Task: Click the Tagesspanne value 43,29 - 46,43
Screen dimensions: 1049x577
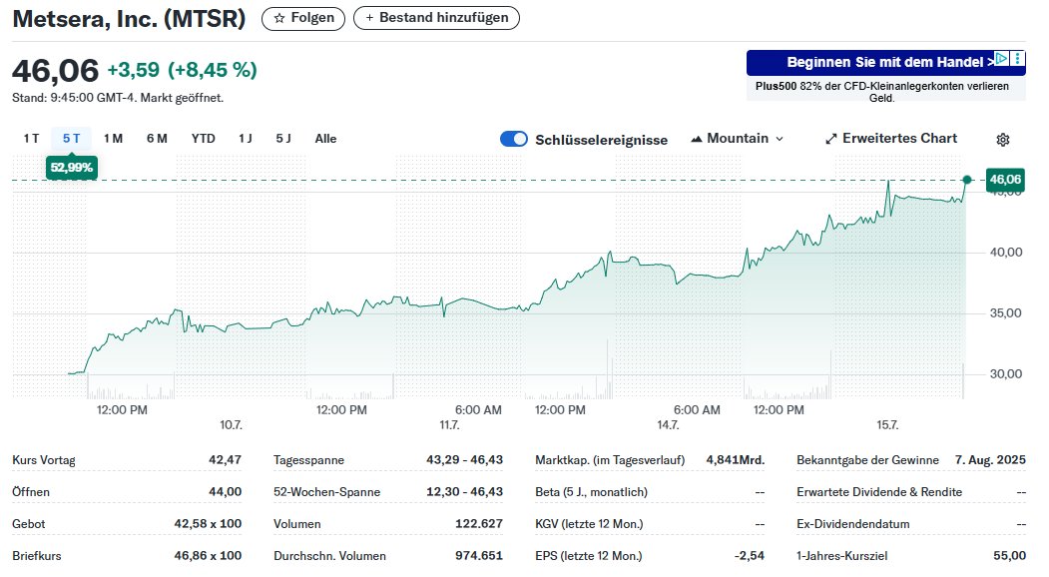Action: 464,460
